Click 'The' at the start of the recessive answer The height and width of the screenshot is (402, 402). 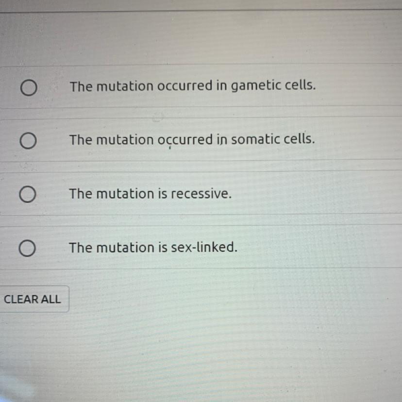click(80, 194)
